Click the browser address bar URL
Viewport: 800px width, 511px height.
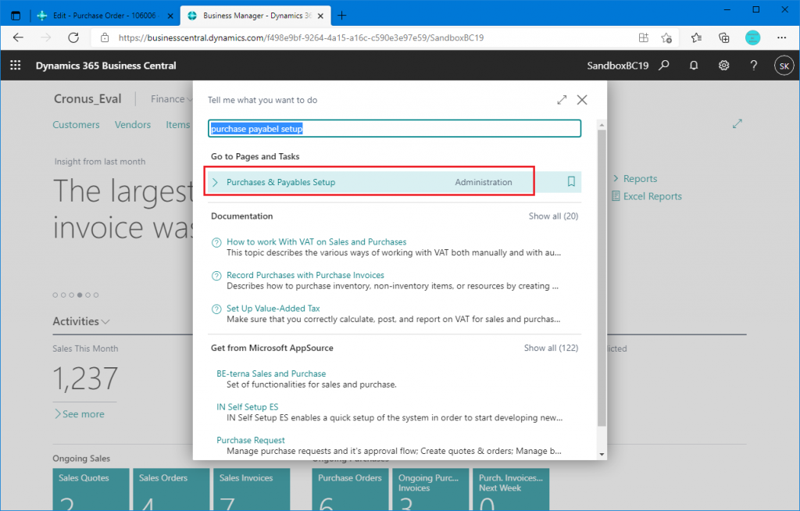(301, 38)
